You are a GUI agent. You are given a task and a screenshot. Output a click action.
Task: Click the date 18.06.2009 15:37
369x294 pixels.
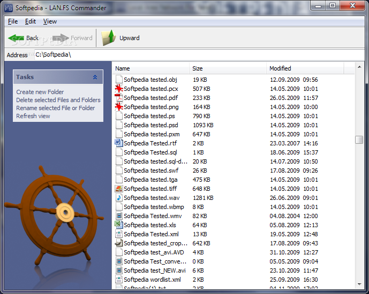point(294,152)
